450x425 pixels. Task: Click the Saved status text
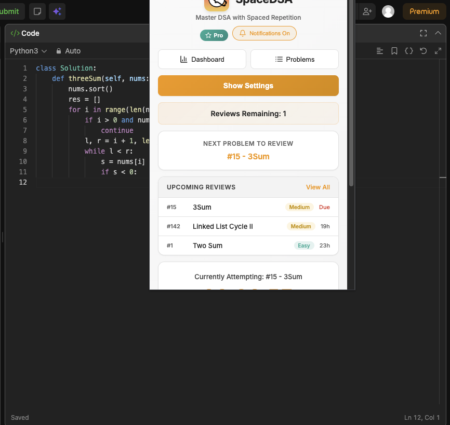pyautogui.click(x=20, y=418)
